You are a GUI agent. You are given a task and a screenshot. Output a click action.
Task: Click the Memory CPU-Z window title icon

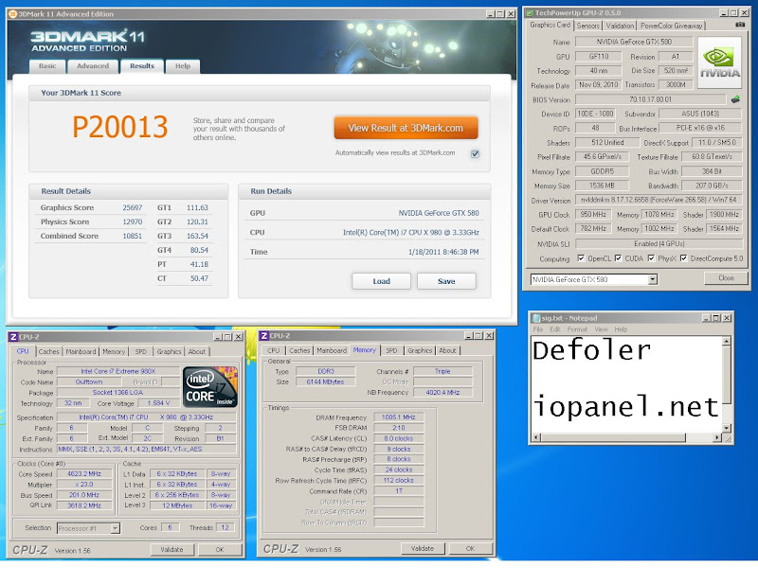click(x=264, y=336)
